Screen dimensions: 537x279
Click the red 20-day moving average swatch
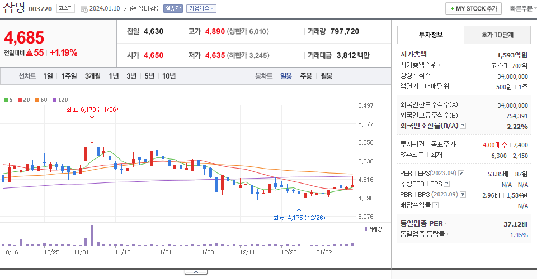coord(20,100)
